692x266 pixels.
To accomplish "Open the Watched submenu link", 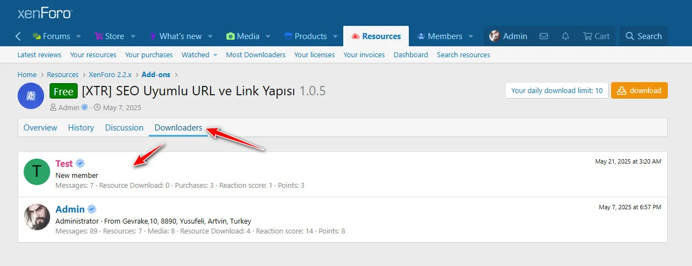I will pos(196,55).
